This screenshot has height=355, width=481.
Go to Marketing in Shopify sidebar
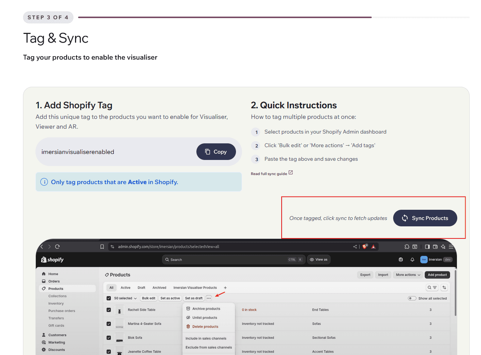pyautogui.click(x=57, y=343)
